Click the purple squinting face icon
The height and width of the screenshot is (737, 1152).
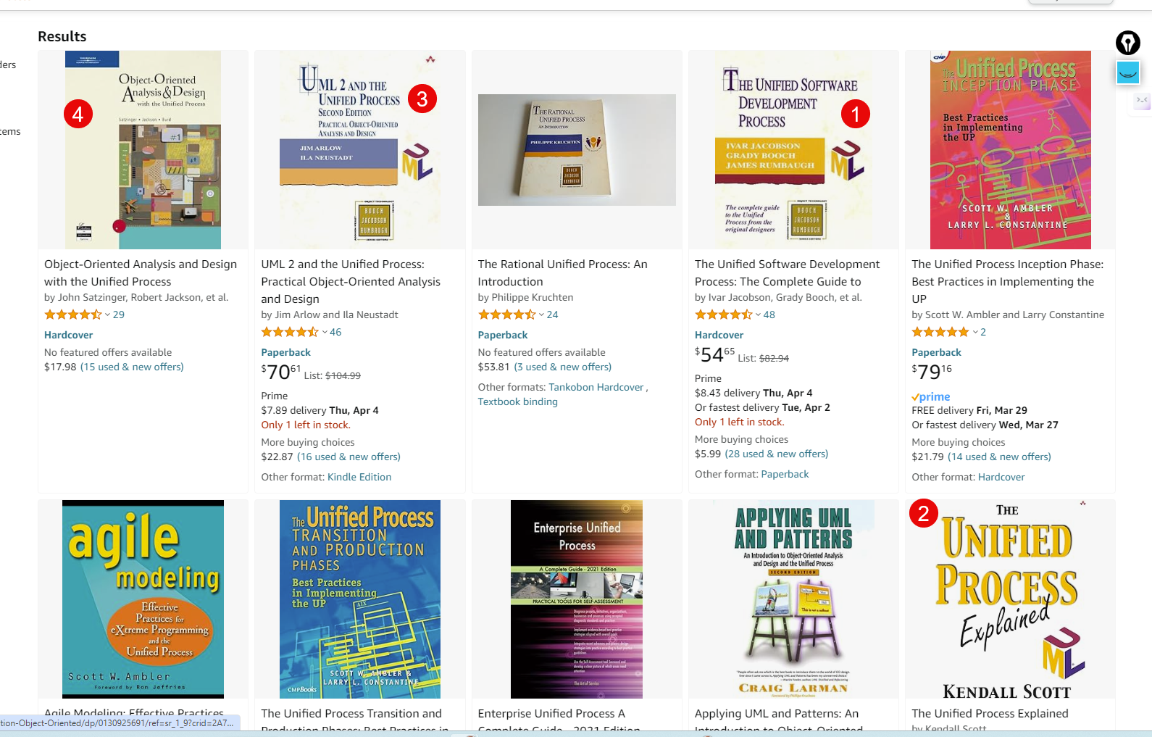(1142, 101)
